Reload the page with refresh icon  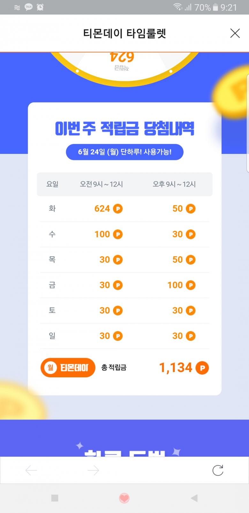click(218, 470)
